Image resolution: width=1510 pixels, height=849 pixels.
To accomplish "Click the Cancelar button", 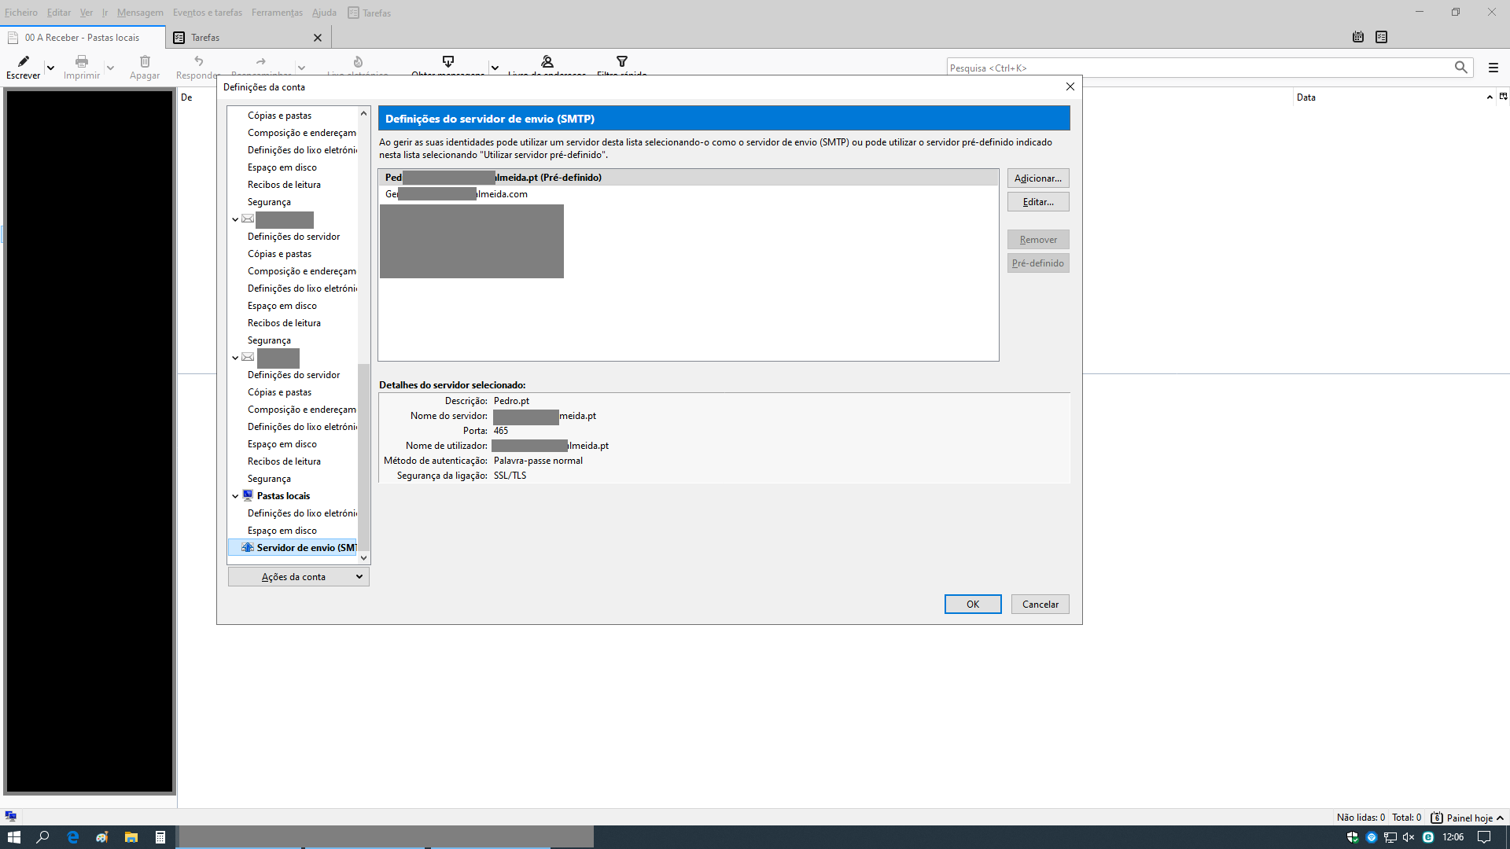I will [1040, 604].
